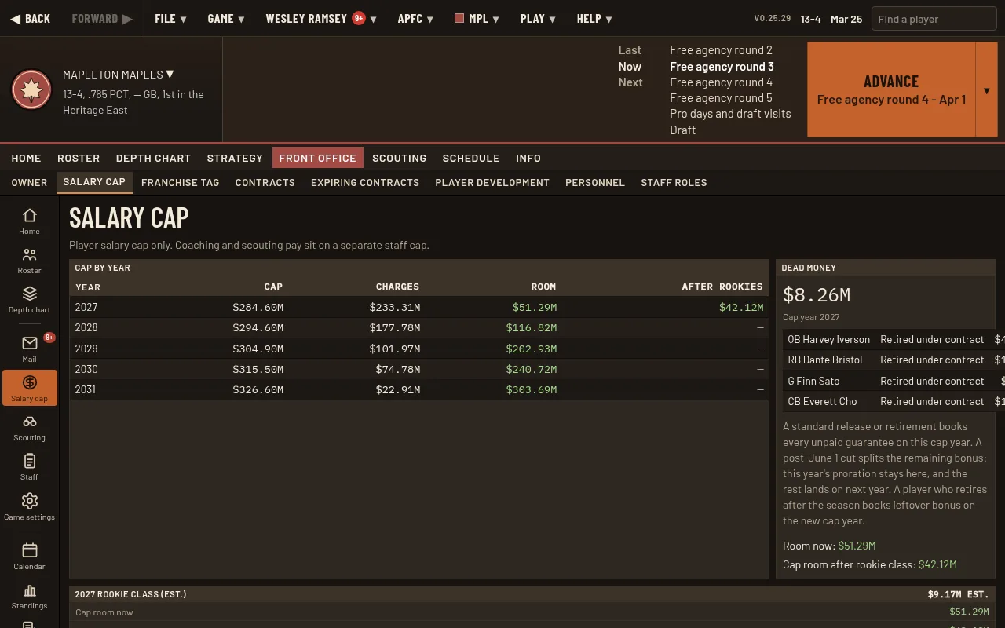The width and height of the screenshot is (1005, 628).
Task: Click RB Dante Bristol in dead money
Action: [x=825, y=360]
